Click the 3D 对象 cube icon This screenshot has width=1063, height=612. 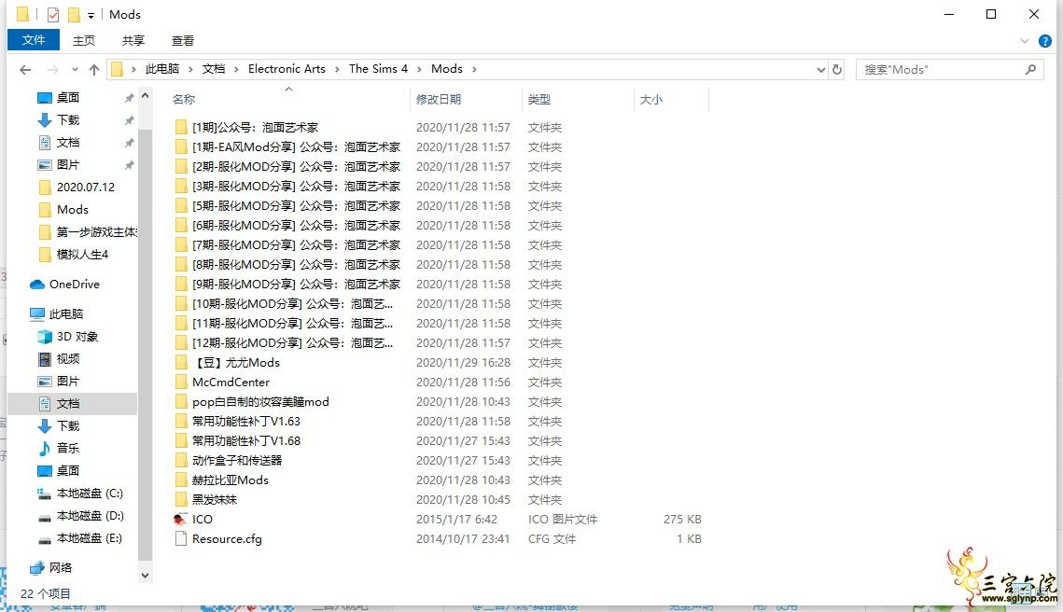[x=45, y=337]
